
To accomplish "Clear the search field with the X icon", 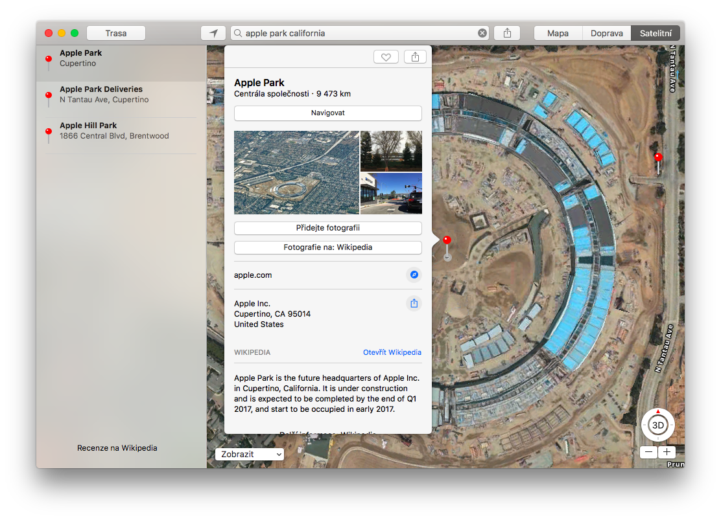I will point(482,33).
